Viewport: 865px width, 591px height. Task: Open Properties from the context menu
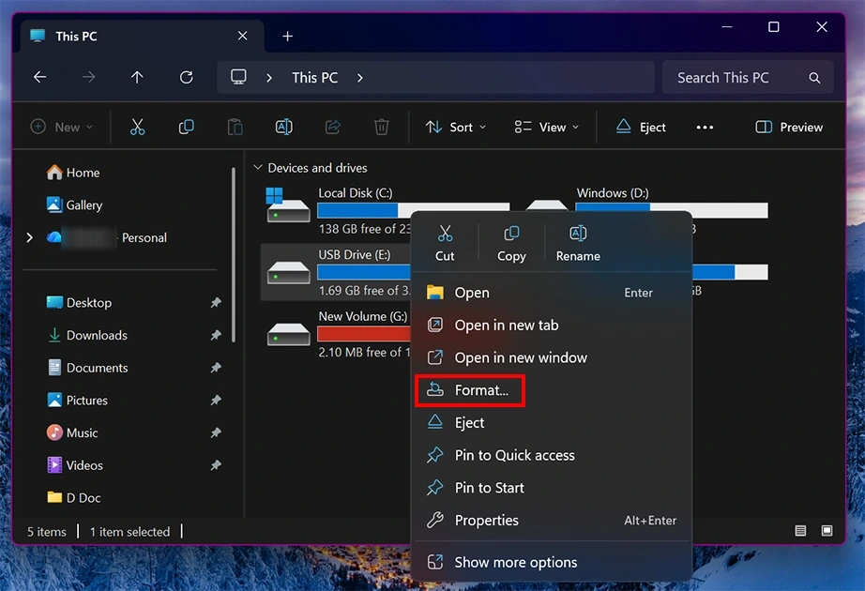pyautogui.click(x=552, y=521)
